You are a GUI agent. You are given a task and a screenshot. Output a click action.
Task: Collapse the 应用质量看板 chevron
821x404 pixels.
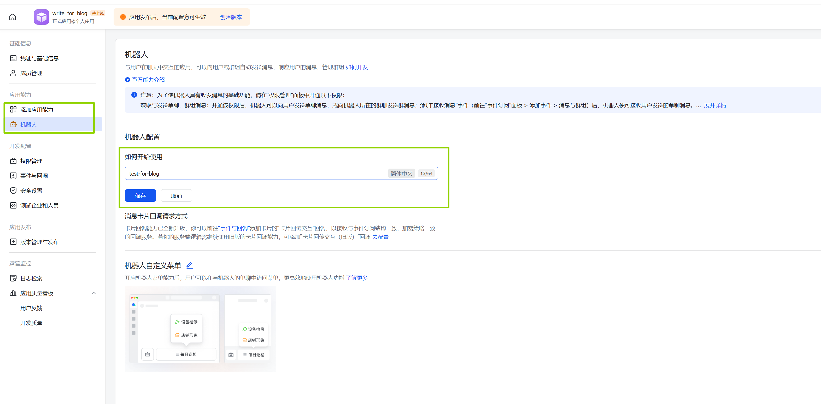(93, 293)
